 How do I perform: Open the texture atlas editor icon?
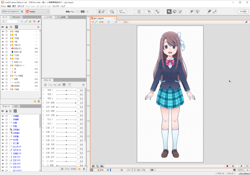101,12
